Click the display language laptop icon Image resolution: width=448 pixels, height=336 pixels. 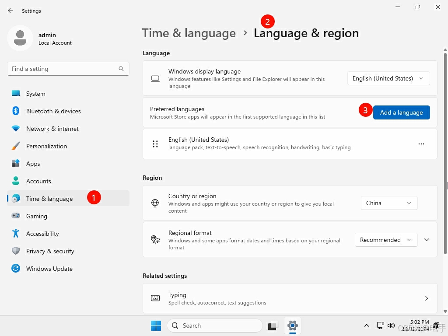point(155,79)
